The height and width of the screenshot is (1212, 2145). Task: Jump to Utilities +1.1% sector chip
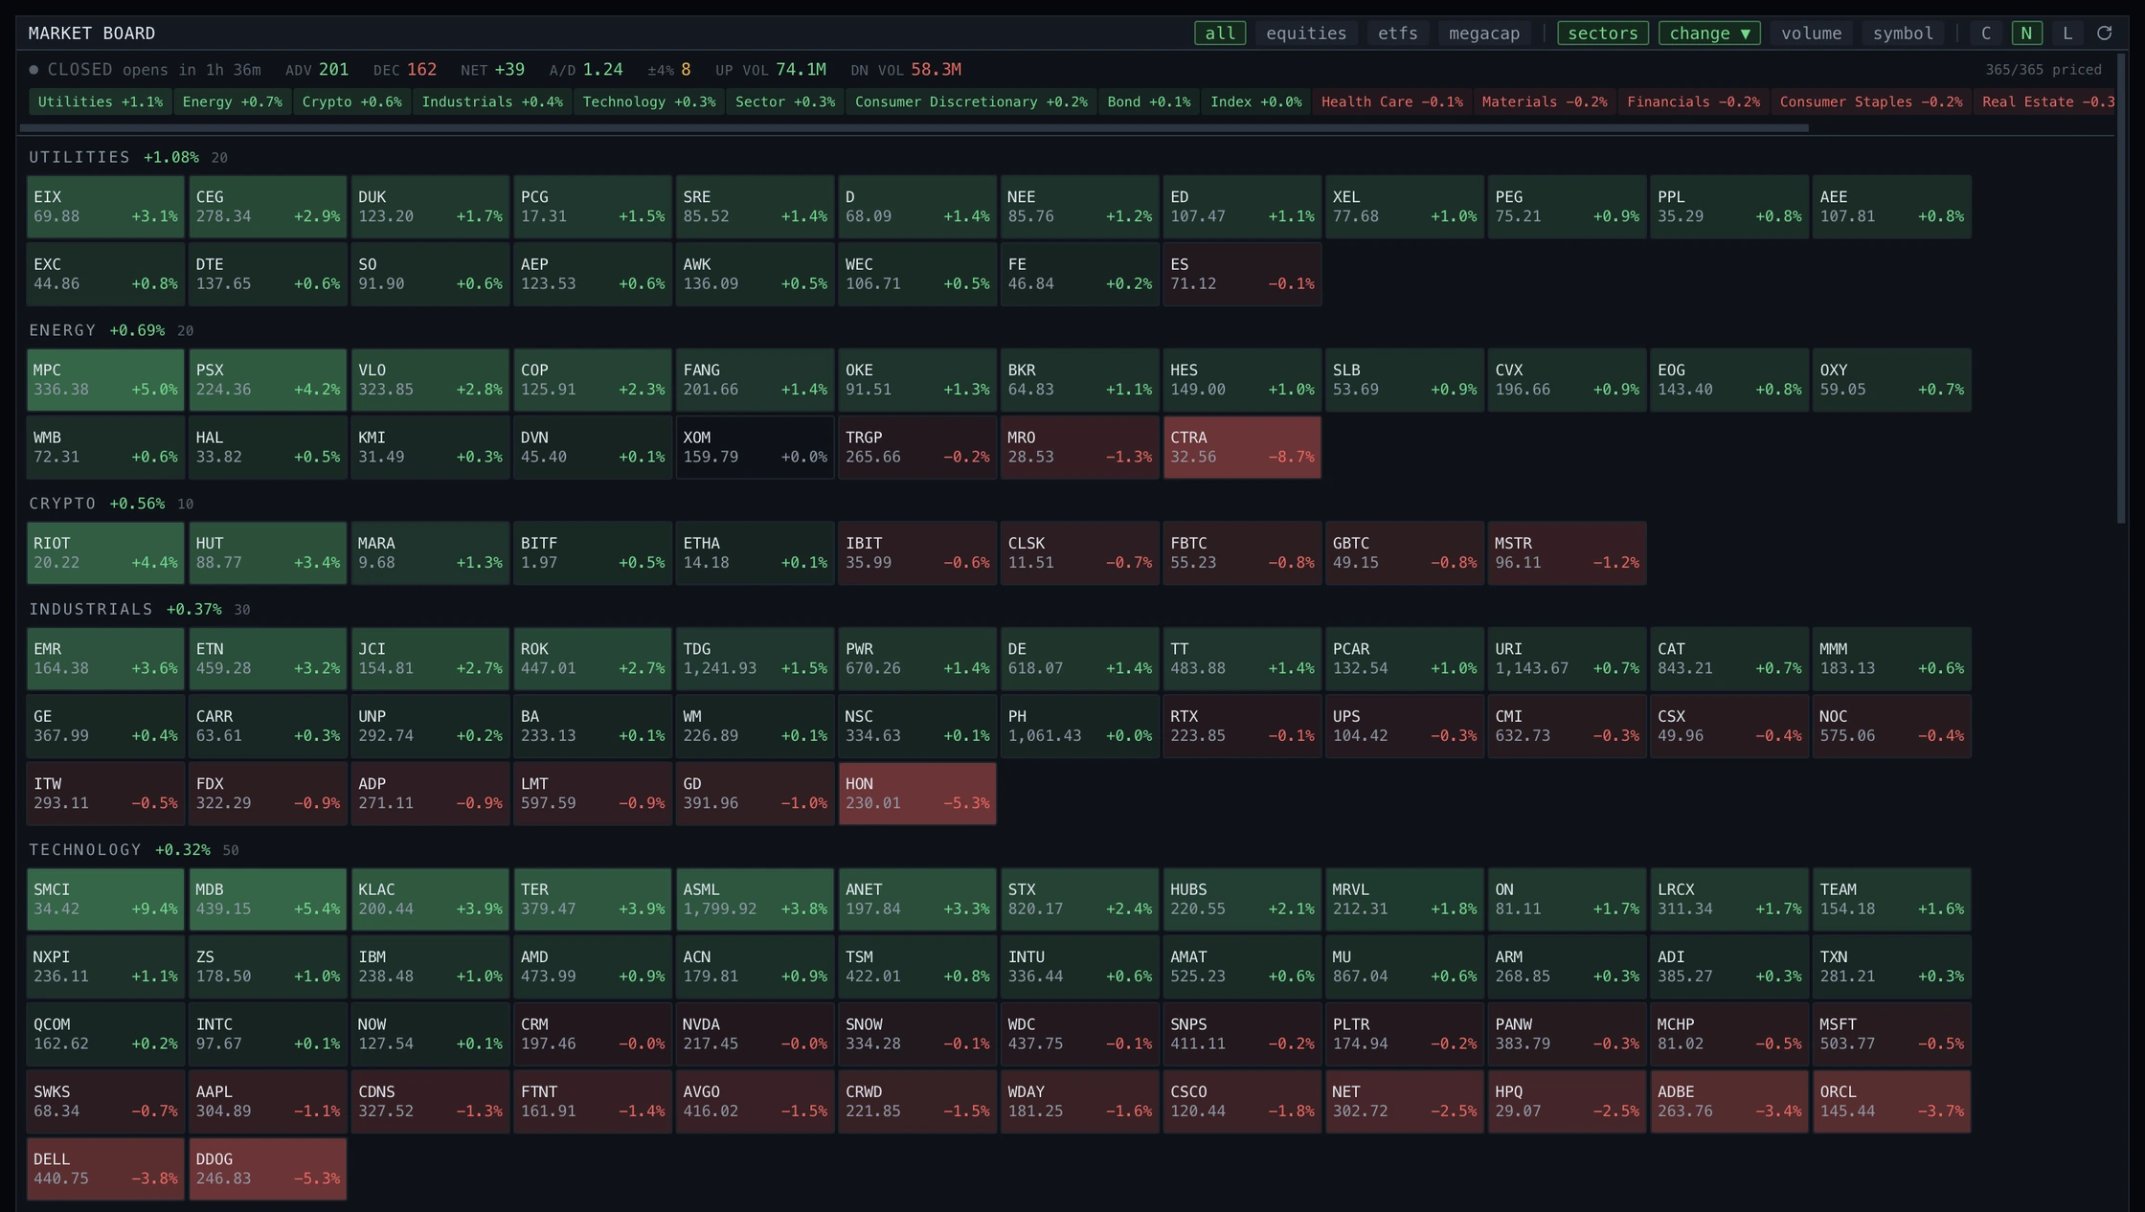(101, 101)
